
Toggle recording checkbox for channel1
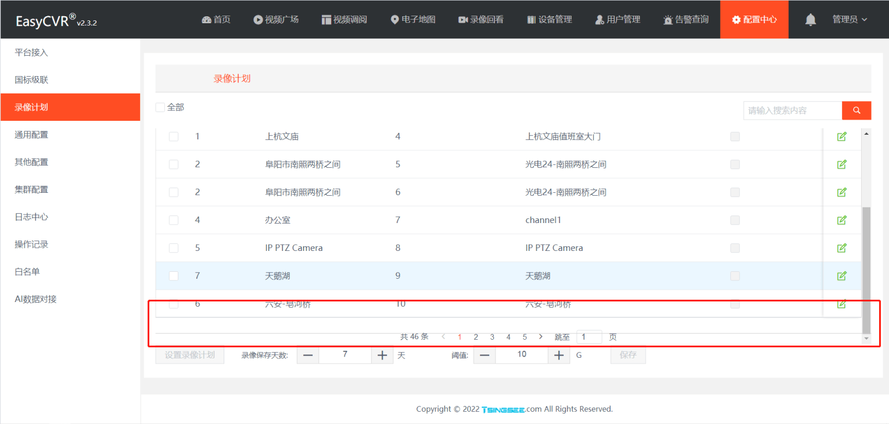point(735,220)
